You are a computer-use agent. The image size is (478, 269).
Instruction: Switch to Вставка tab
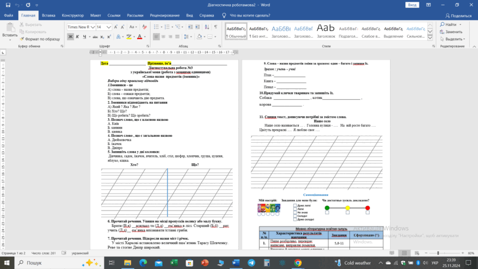click(x=48, y=15)
